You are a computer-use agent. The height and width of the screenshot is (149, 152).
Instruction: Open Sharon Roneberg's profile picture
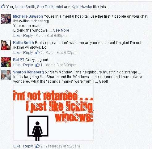click(x=6, y=75)
